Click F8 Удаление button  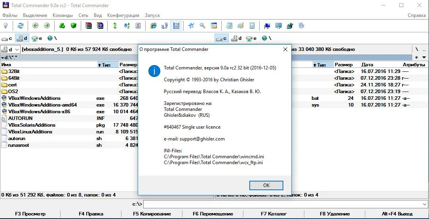334,214
